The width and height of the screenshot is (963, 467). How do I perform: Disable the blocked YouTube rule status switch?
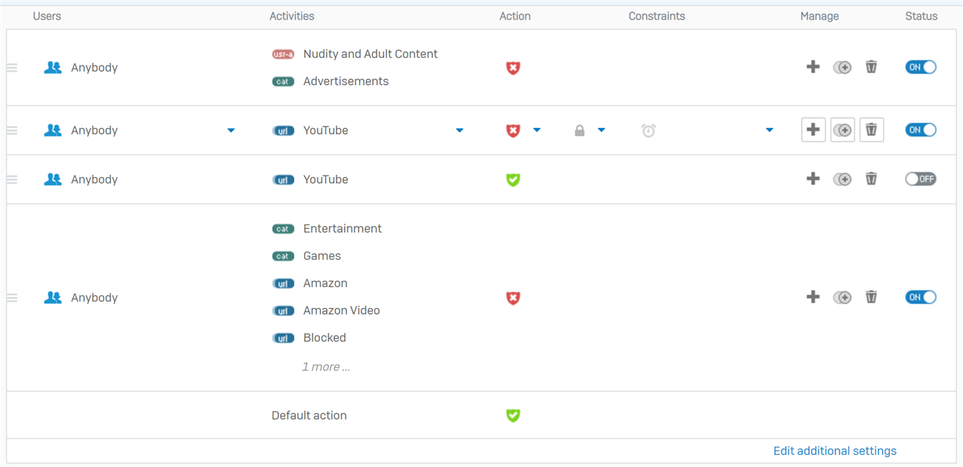click(x=921, y=130)
